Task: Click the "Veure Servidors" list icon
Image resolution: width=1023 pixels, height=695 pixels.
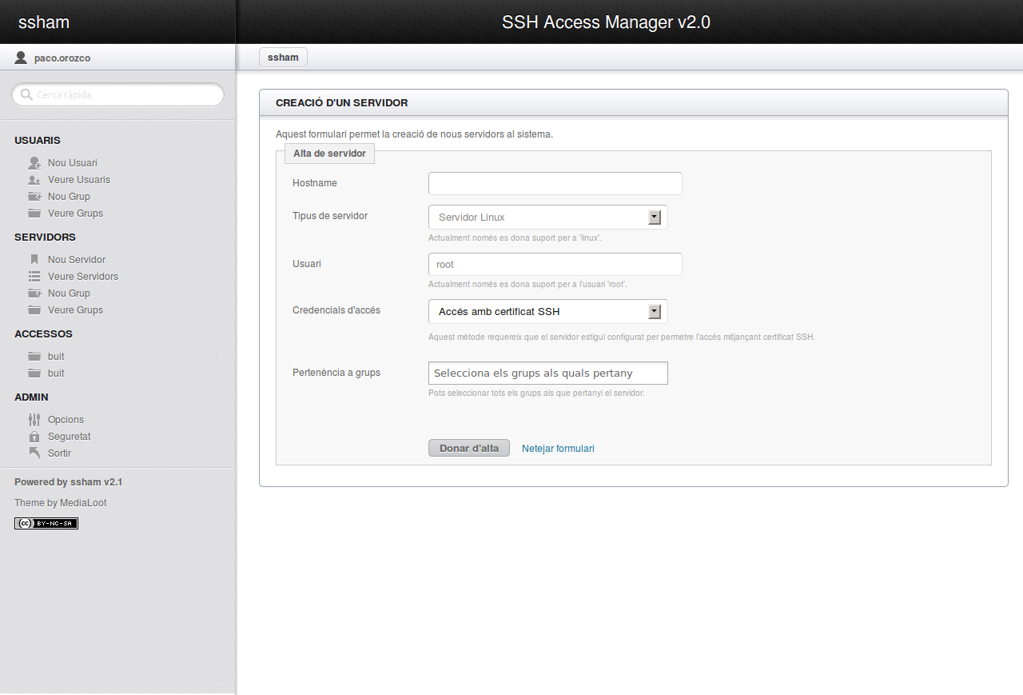Action: pyautogui.click(x=34, y=276)
